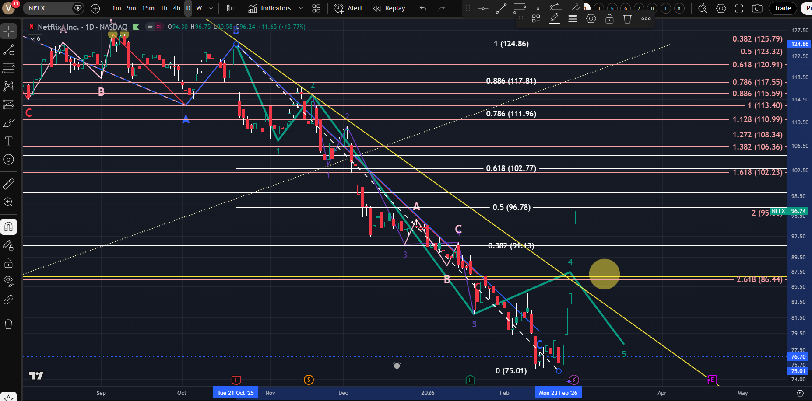Click the Replay bar button
Screen dimensions: 812x401
389,8
